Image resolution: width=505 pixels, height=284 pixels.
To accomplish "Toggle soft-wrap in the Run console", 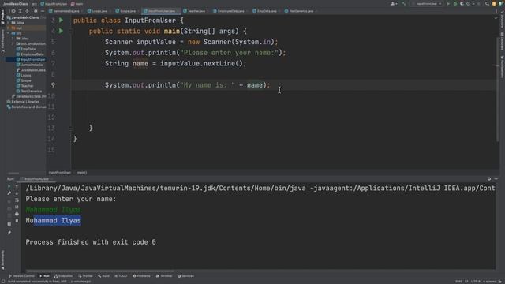I will 17,200.
